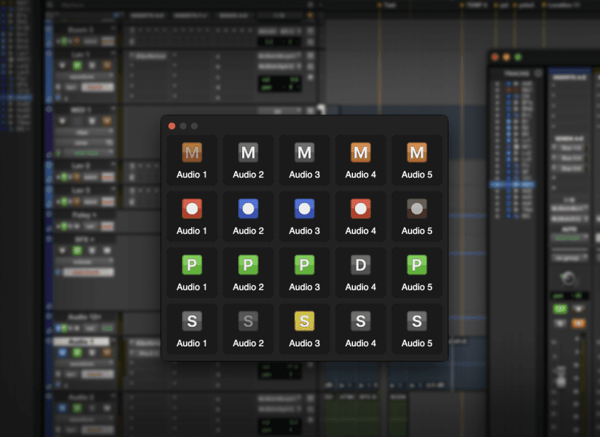Toggle playback P button for Audio 1
Screen dimensions: 600x437
click(191, 264)
